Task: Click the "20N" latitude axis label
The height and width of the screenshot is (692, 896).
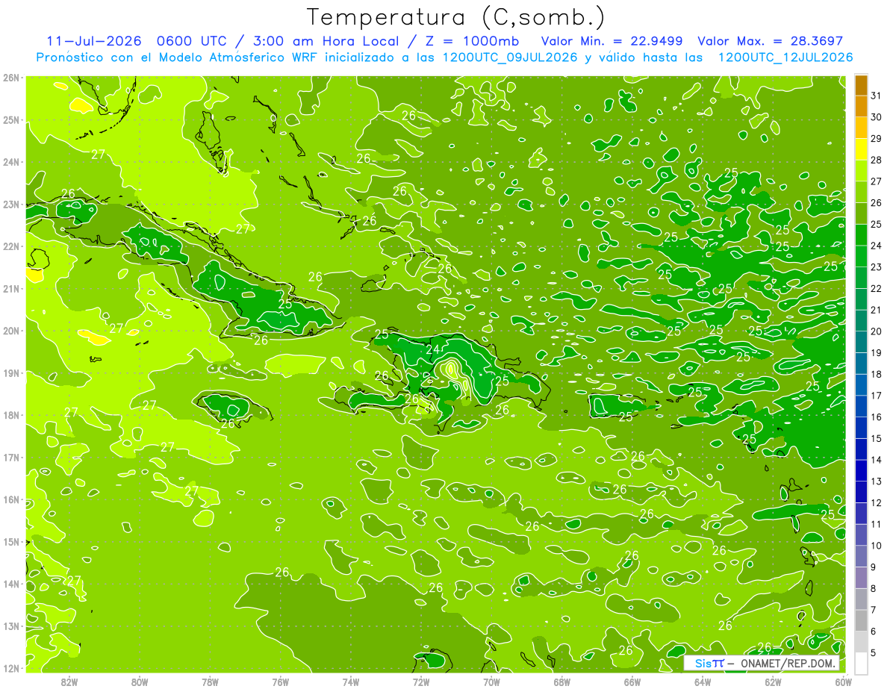Action: coord(11,331)
